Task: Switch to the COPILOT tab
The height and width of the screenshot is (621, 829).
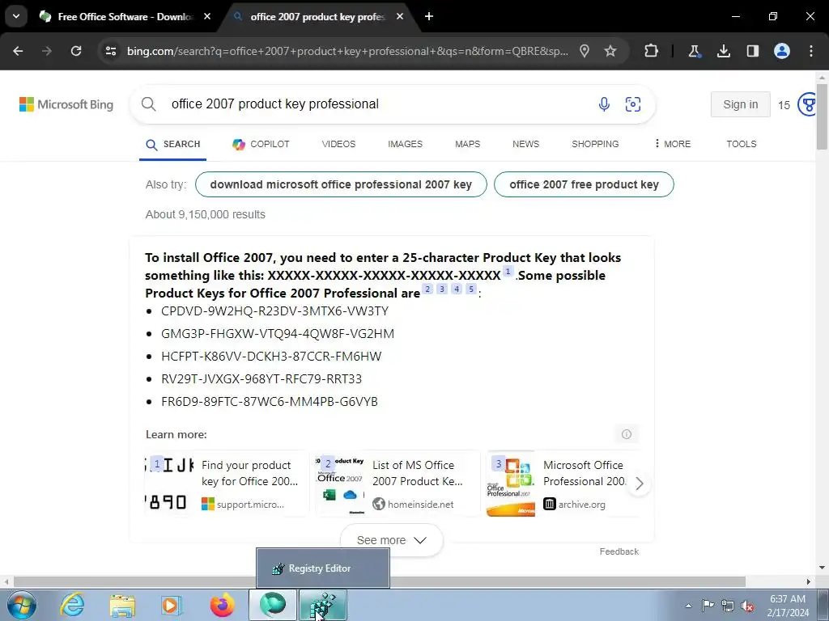Action: [261, 144]
